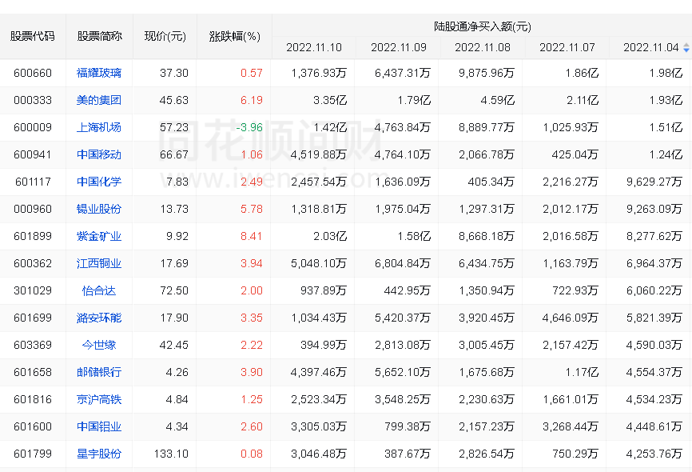Image resolution: width=692 pixels, height=472 pixels.
Task: Click the 8.41 change value for 紫金矿业
Action: [x=252, y=237]
